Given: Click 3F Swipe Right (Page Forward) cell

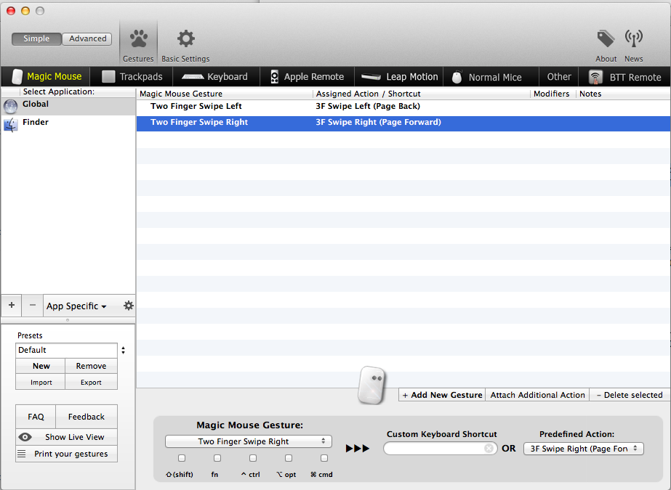Looking at the screenshot, I should (x=378, y=122).
